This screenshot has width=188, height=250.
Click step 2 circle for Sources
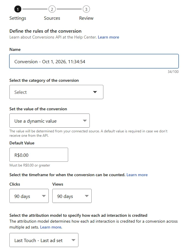pyautogui.click(x=52, y=9)
